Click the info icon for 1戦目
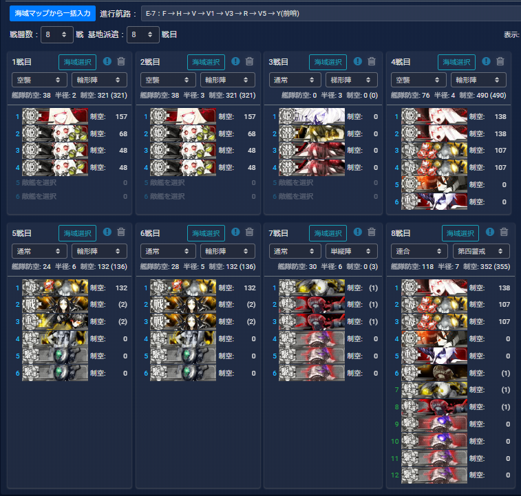This screenshot has width=521, height=496. [x=107, y=61]
